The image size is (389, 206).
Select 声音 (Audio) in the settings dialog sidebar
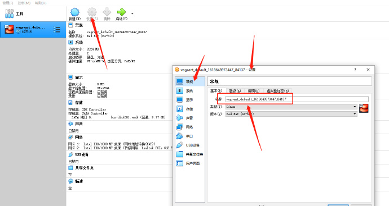(190, 118)
